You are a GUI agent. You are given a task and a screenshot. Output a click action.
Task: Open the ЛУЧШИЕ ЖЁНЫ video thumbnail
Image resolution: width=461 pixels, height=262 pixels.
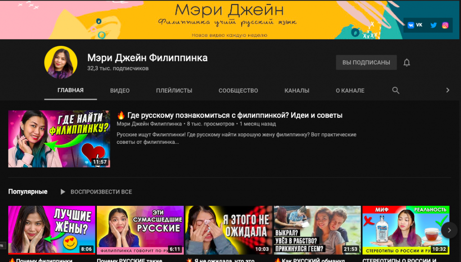(x=52, y=230)
